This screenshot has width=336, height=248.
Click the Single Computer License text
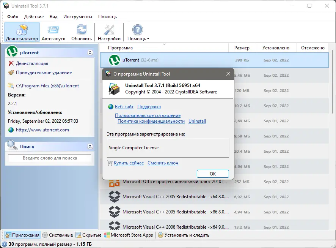pyautogui.click(x=134, y=148)
